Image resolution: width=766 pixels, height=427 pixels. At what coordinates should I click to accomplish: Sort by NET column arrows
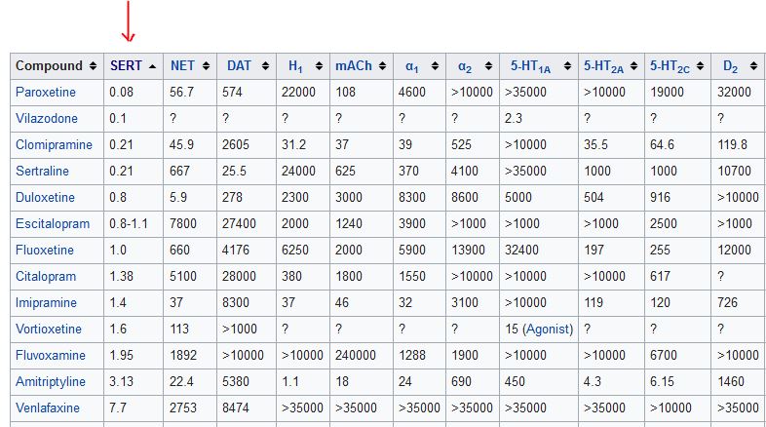[206, 66]
